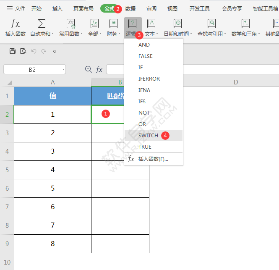Click cell A2 containing 1
The image size is (279, 270).
53,114
